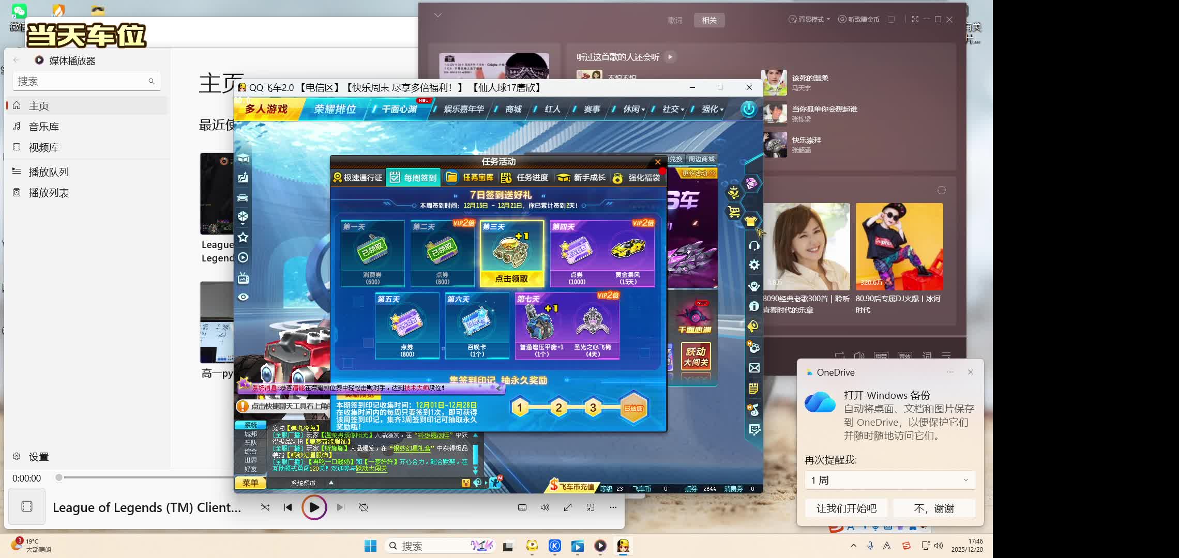Image resolution: width=1179 pixels, height=558 pixels.
Task: Switch to the 任务宝库 tab
Action: 470,177
